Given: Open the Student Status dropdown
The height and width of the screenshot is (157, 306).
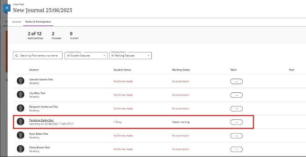Looking at the screenshot, I should 86,56.
